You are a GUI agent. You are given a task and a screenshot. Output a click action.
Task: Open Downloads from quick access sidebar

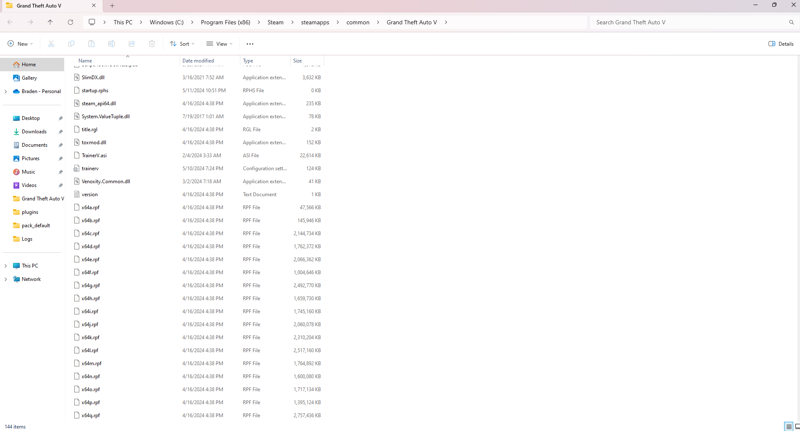34,132
